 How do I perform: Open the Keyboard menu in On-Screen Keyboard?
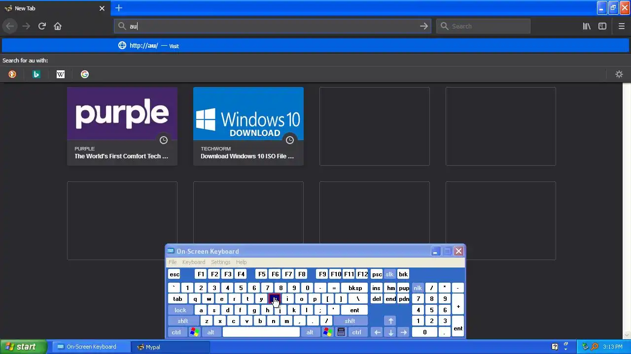[194, 262]
